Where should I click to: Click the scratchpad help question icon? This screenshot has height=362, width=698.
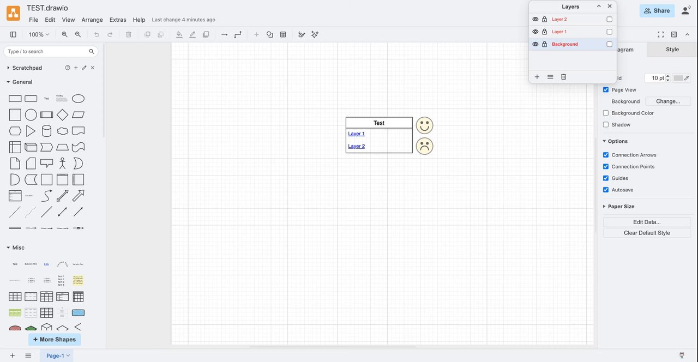point(68,68)
